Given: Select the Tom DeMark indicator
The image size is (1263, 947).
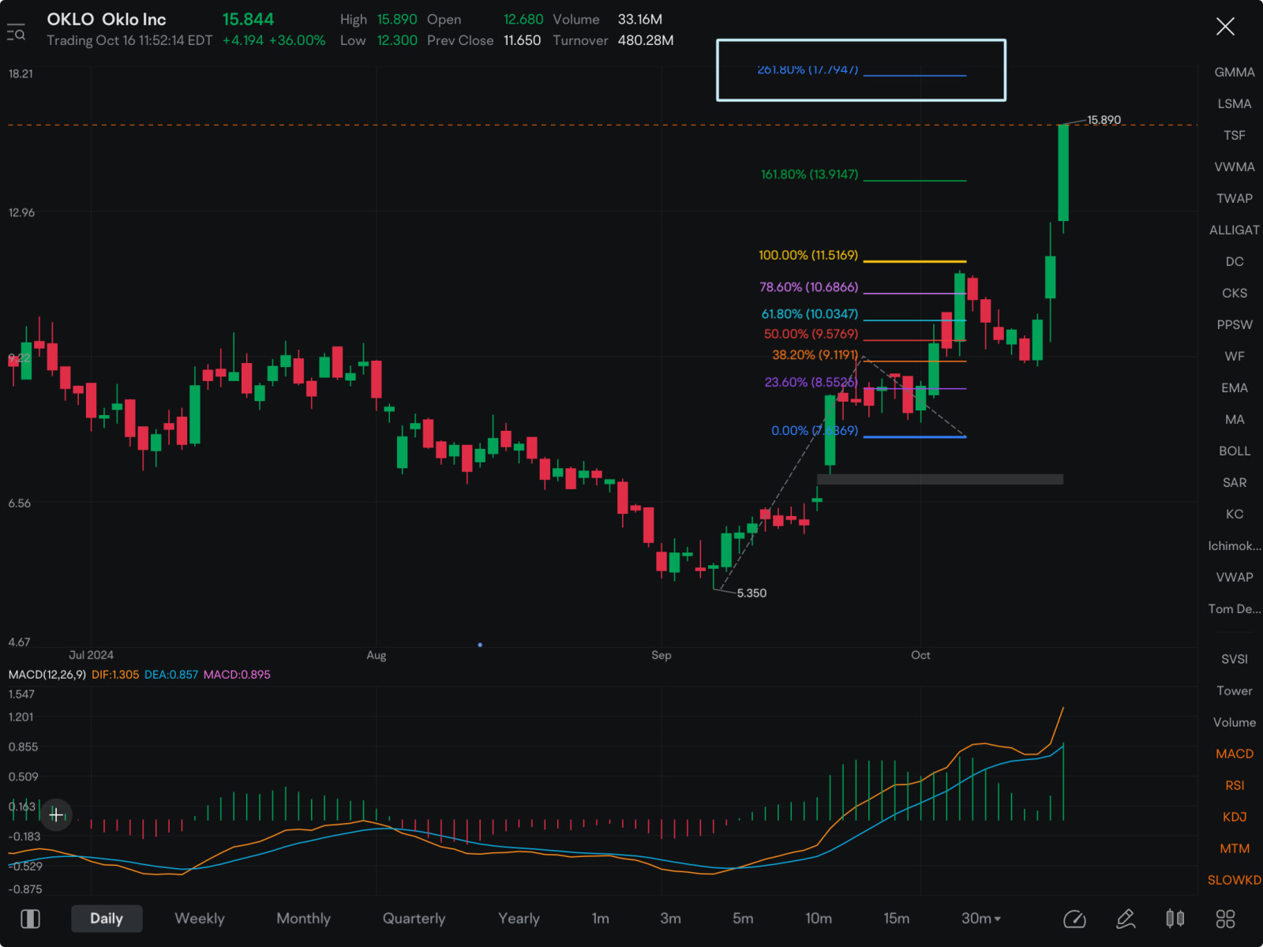Looking at the screenshot, I should coord(1235,608).
